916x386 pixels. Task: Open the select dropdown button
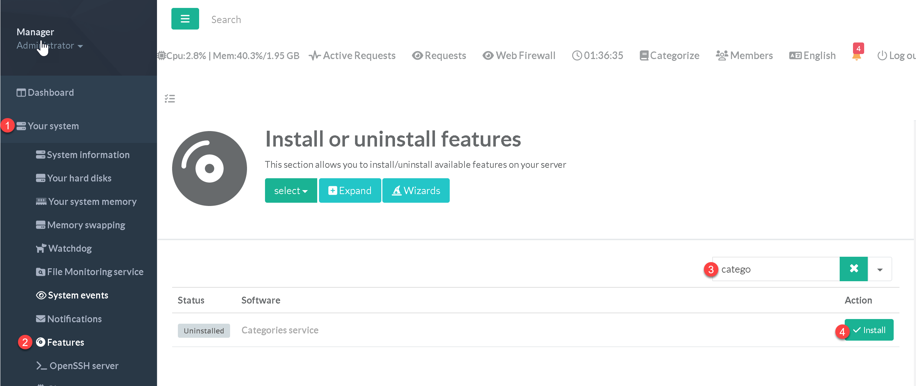(x=291, y=190)
